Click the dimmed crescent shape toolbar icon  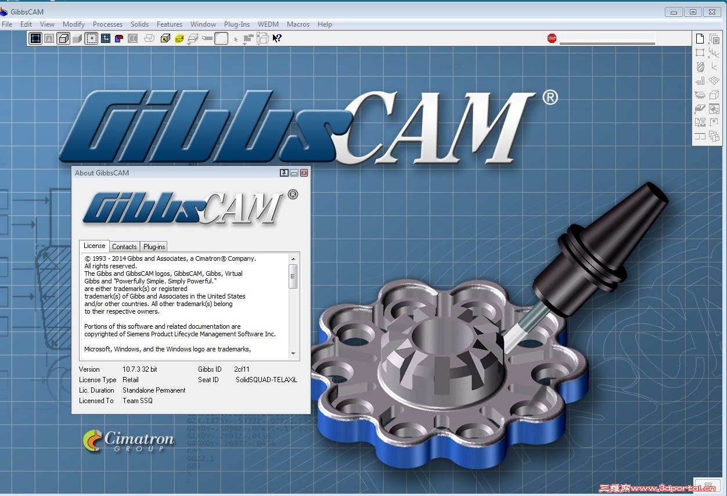point(133,38)
